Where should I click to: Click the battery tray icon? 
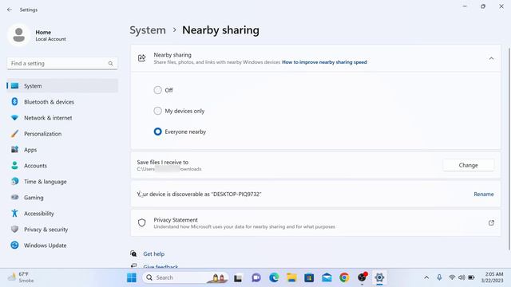(x=471, y=277)
